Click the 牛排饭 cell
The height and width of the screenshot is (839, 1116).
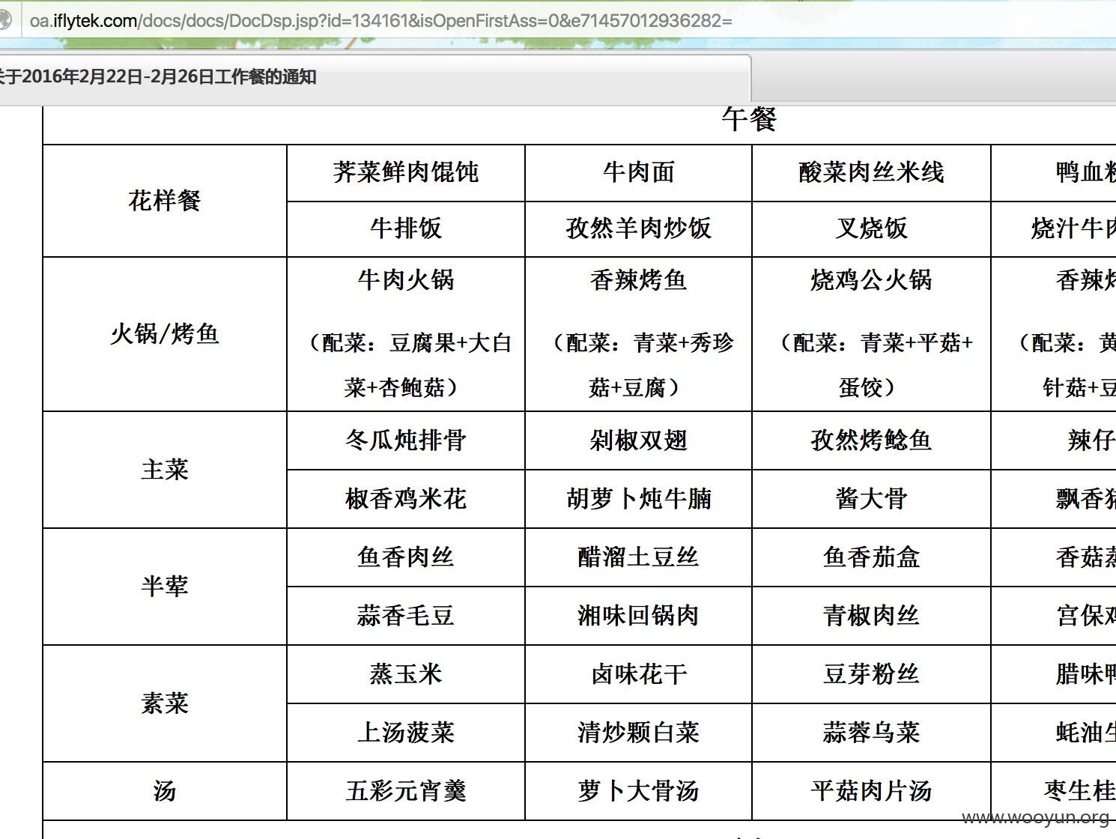pyautogui.click(x=406, y=229)
